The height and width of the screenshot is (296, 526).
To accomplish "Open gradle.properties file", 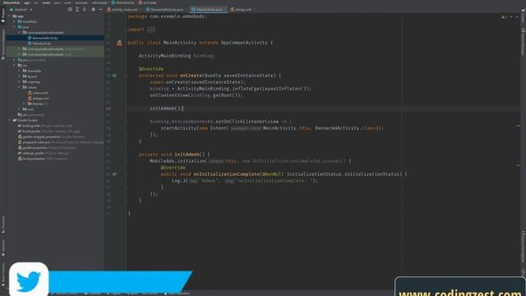I will click(47, 148).
